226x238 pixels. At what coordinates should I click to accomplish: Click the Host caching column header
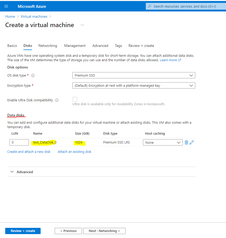155,133
